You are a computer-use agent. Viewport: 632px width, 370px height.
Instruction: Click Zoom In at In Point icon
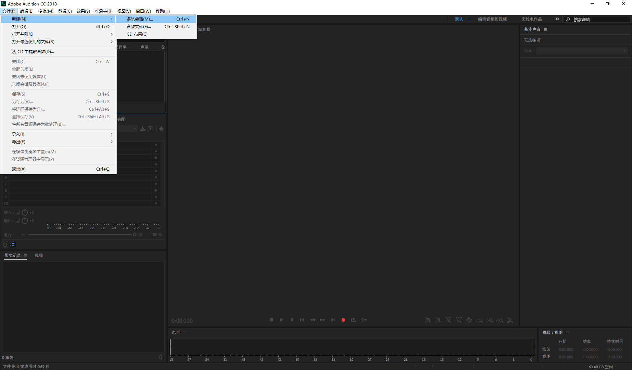[x=479, y=320]
